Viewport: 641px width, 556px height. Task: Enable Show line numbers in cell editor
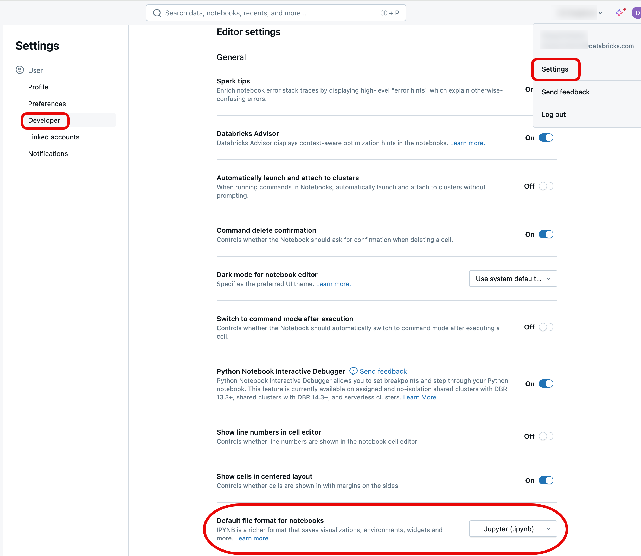(546, 436)
